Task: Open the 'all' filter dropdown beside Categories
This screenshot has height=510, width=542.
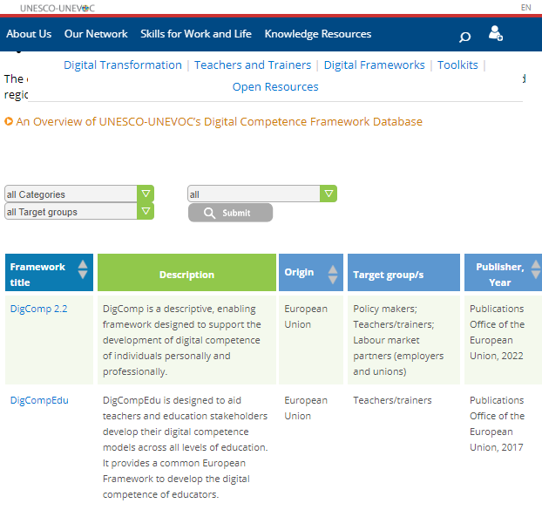Action: point(262,194)
